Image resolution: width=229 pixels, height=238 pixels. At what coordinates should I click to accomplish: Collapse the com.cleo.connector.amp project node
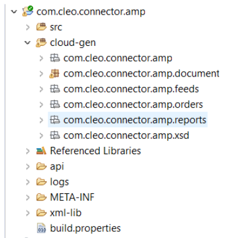[14, 12]
